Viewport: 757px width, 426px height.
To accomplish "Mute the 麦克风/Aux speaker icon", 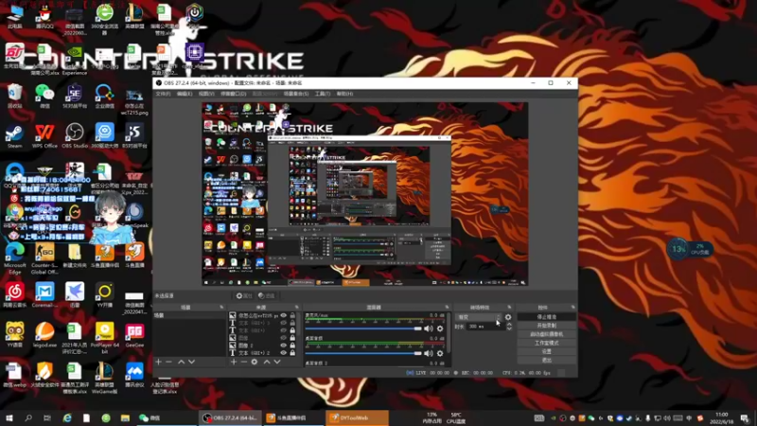I will [x=429, y=328].
